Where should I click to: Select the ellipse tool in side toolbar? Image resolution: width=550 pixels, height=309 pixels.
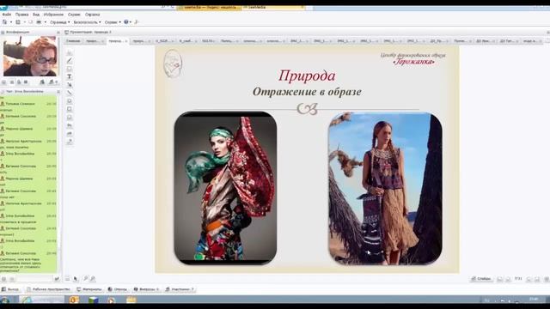point(70,101)
